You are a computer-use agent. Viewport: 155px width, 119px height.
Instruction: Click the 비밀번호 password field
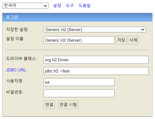pyautogui.click(x=79, y=93)
